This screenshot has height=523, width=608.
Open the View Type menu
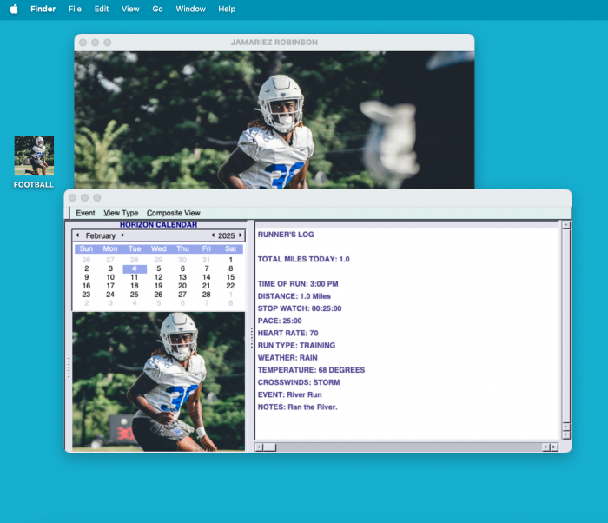(x=121, y=213)
